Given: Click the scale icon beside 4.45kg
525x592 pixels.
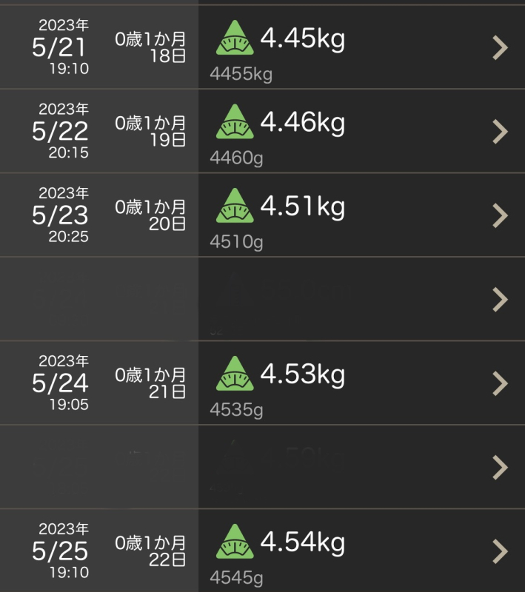Looking at the screenshot, I should (234, 38).
